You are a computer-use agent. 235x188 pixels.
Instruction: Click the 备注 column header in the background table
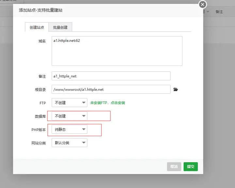coord(219,12)
